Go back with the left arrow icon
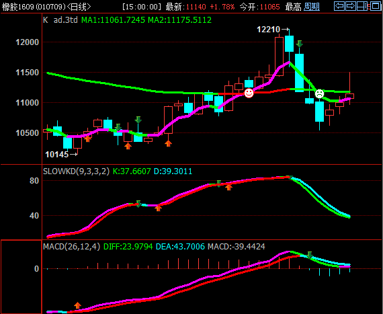Image resolution: width=383 pixels, height=314 pixels. tap(339, 6)
